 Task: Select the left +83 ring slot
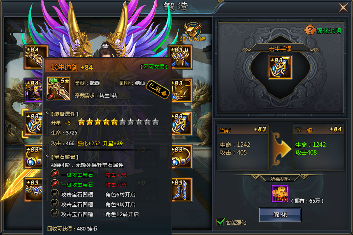34,157
